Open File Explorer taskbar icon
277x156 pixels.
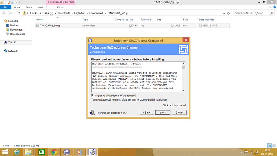tap(28, 151)
